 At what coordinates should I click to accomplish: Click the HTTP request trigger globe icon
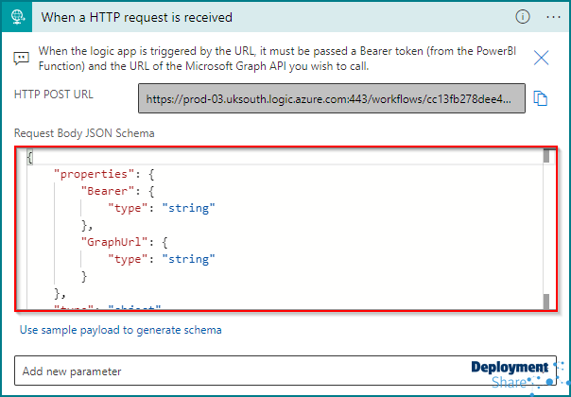point(17,17)
